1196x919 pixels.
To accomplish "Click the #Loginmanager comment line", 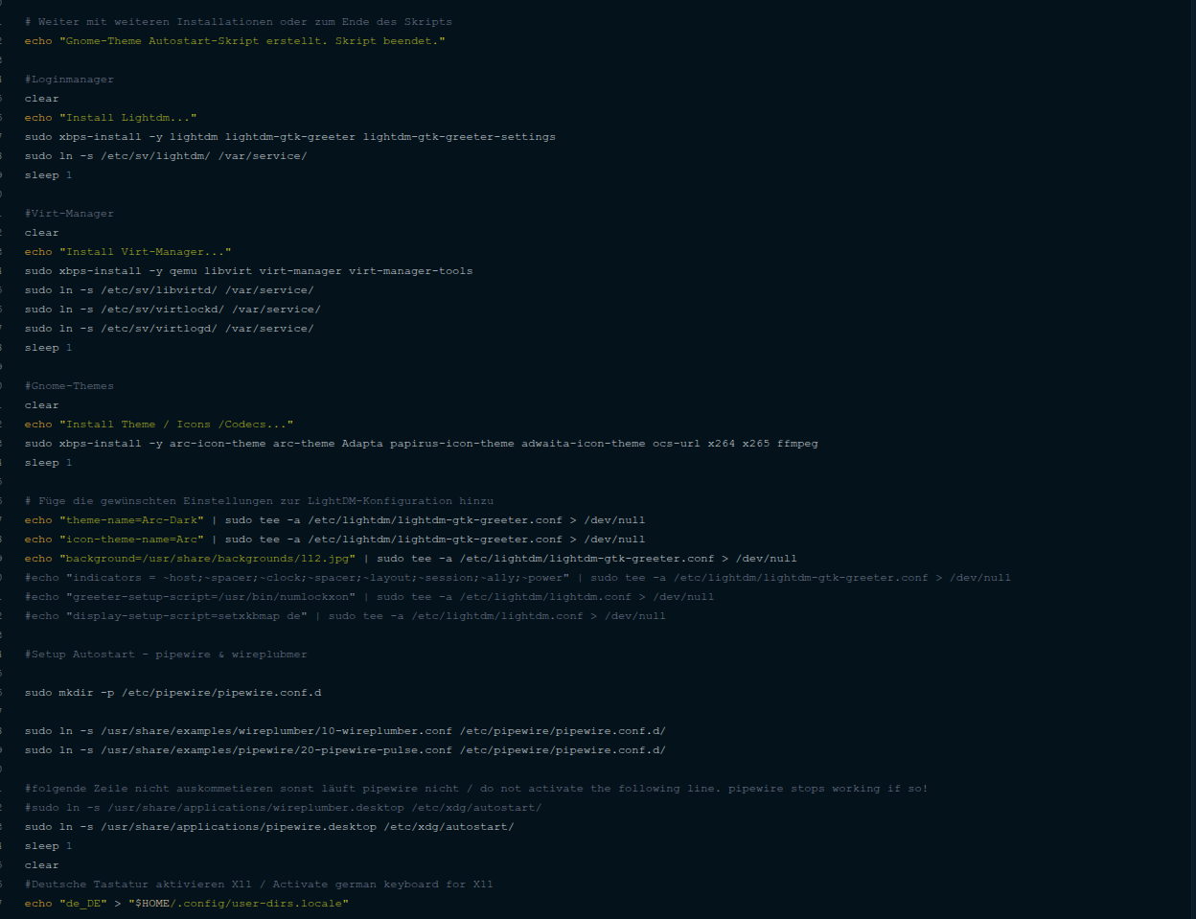I will 69,80.
